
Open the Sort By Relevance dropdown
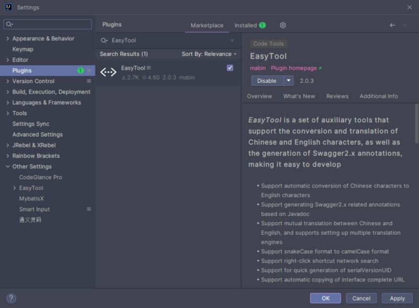tap(209, 54)
